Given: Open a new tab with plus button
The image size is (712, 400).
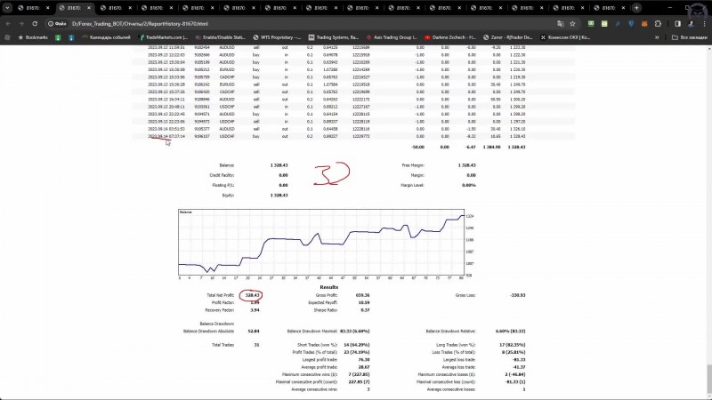Looking at the screenshot, I should point(636,8).
